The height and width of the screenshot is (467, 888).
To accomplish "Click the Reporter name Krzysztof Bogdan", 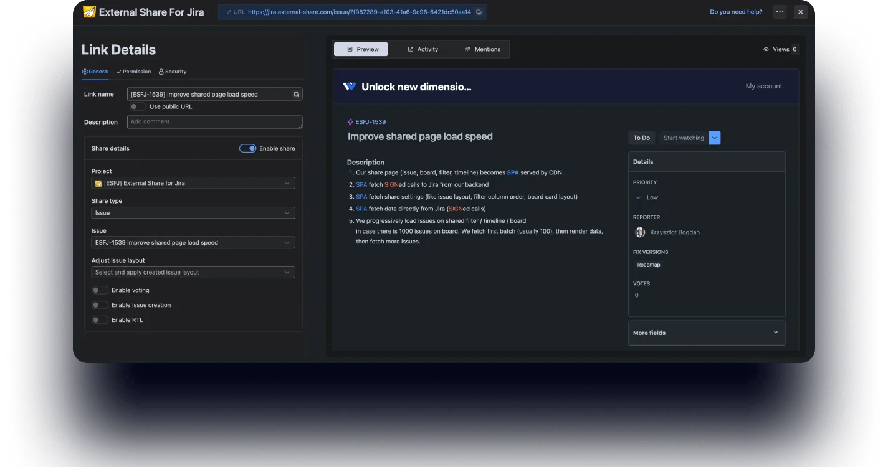I will [674, 232].
